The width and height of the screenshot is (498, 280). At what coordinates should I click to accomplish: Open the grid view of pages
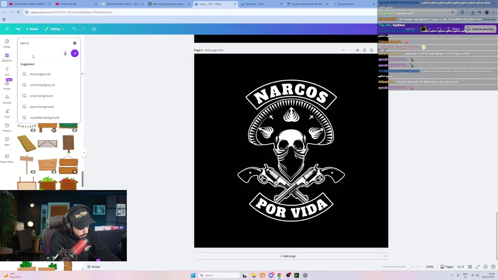pos(470,267)
